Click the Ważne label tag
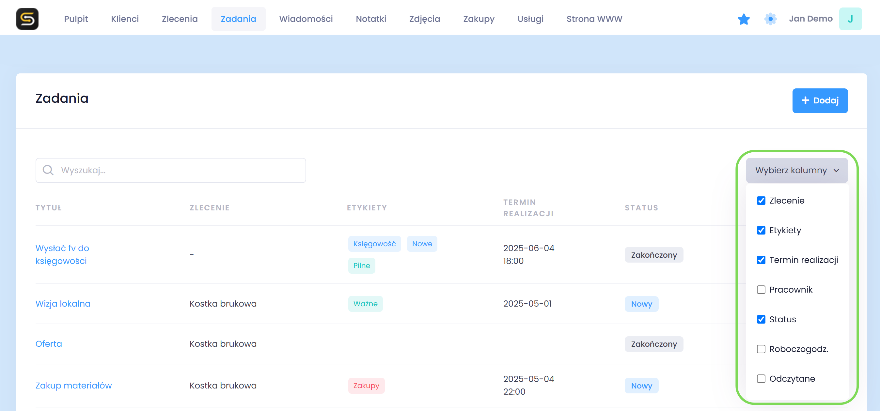The height and width of the screenshot is (411, 880). (365, 303)
